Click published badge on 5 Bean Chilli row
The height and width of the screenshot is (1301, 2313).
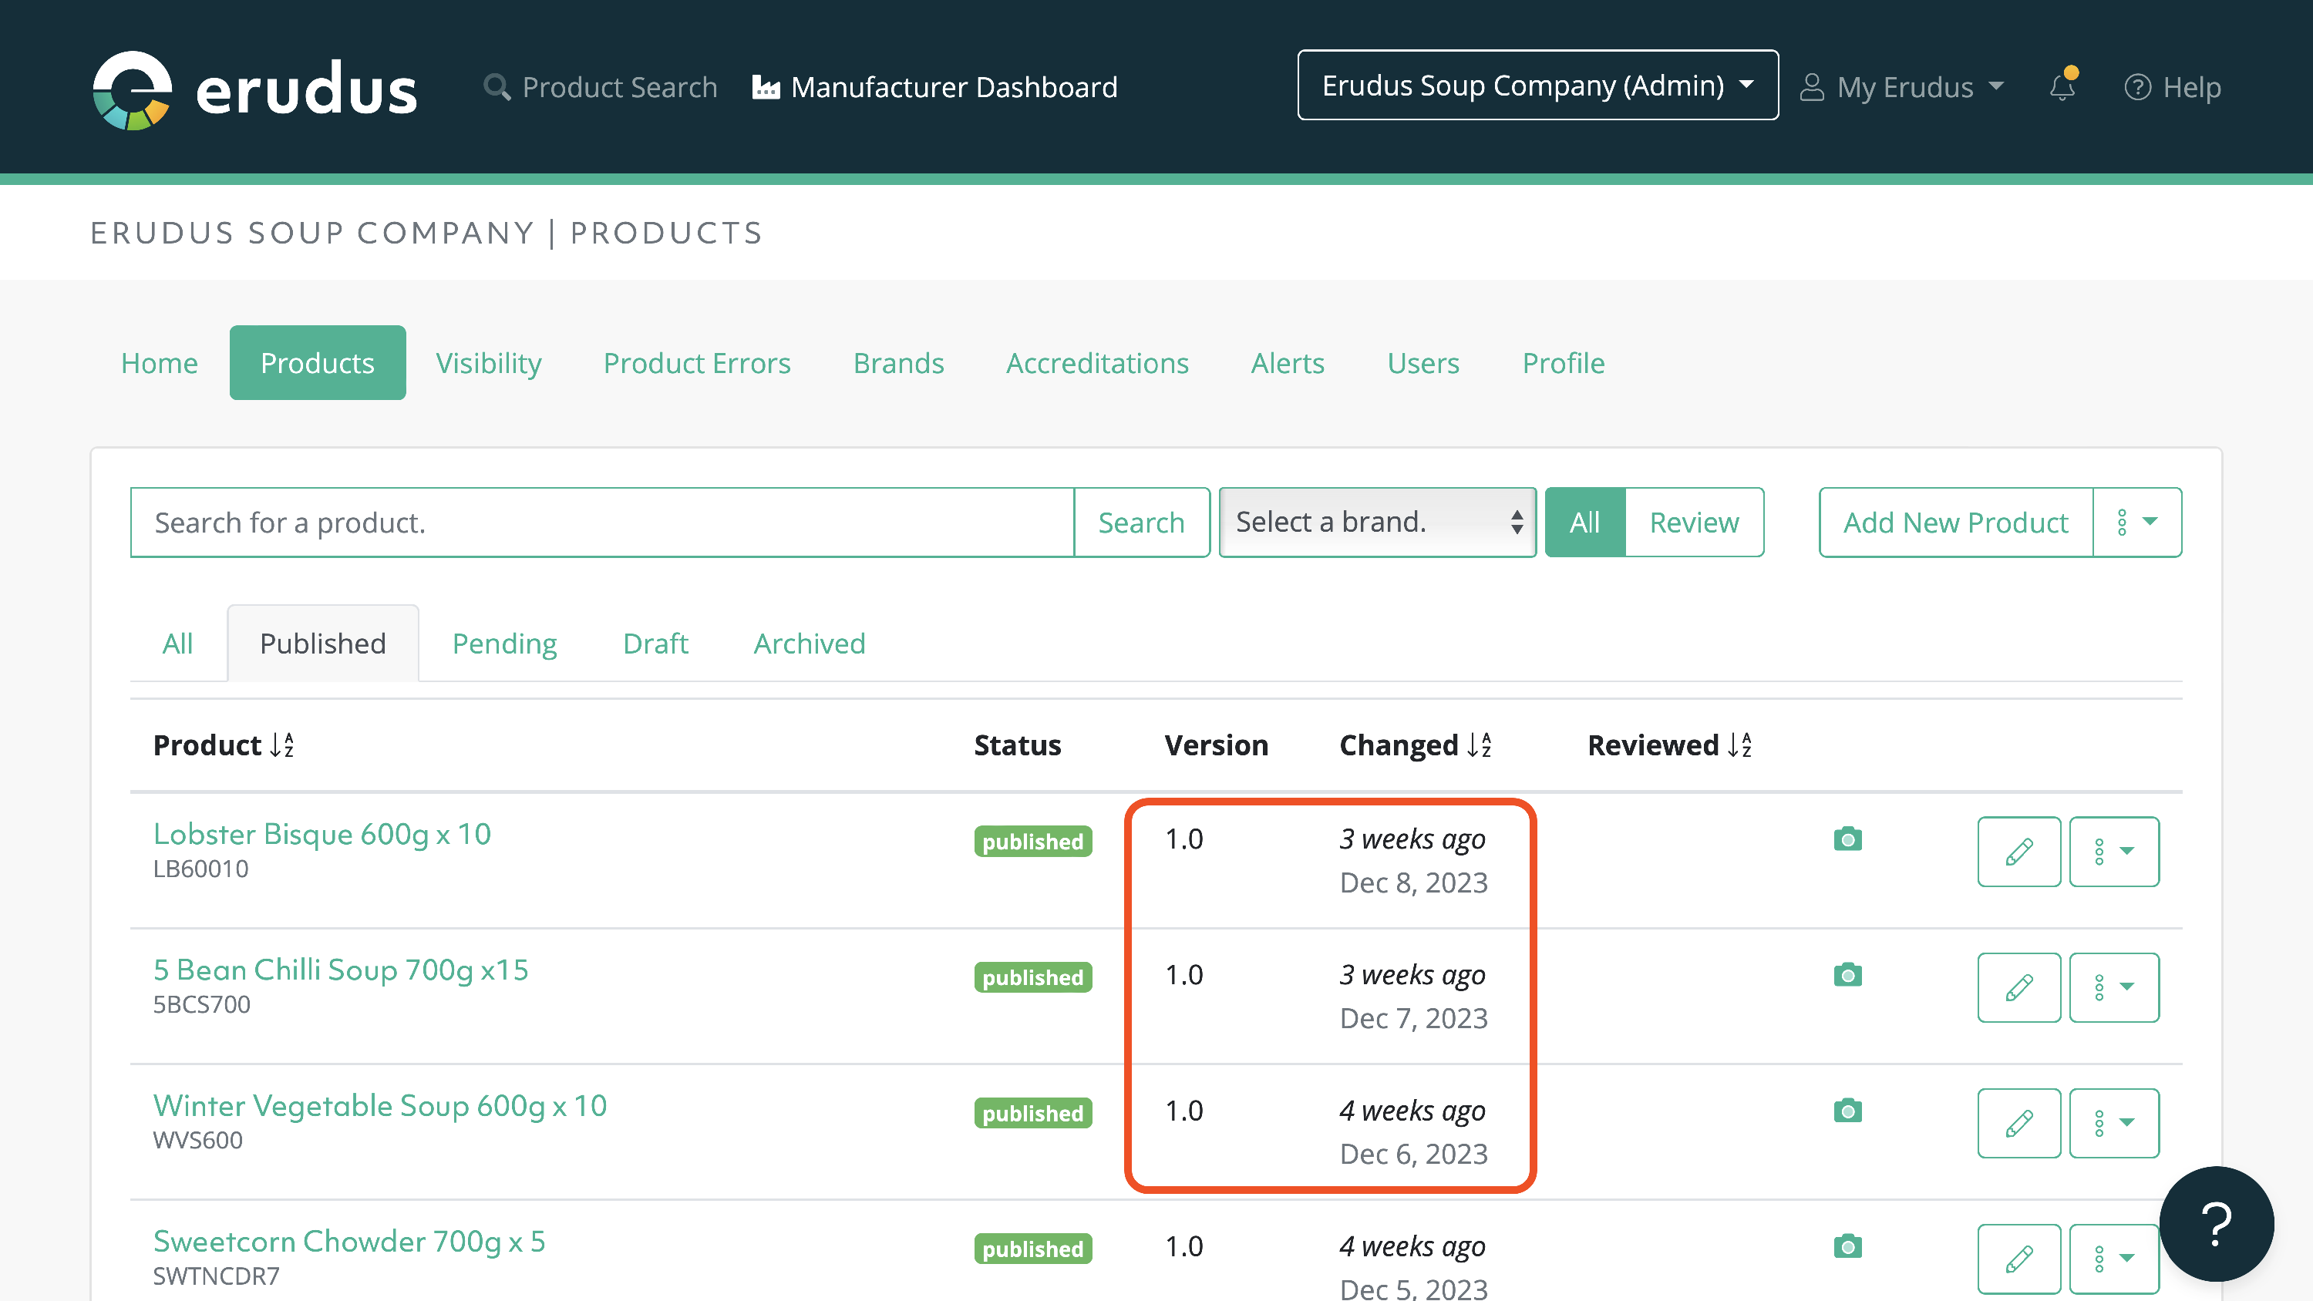click(1032, 977)
